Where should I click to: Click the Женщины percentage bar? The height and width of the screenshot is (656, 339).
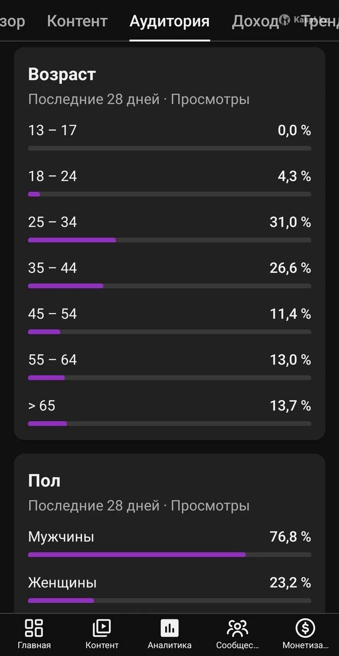[x=169, y=600]
